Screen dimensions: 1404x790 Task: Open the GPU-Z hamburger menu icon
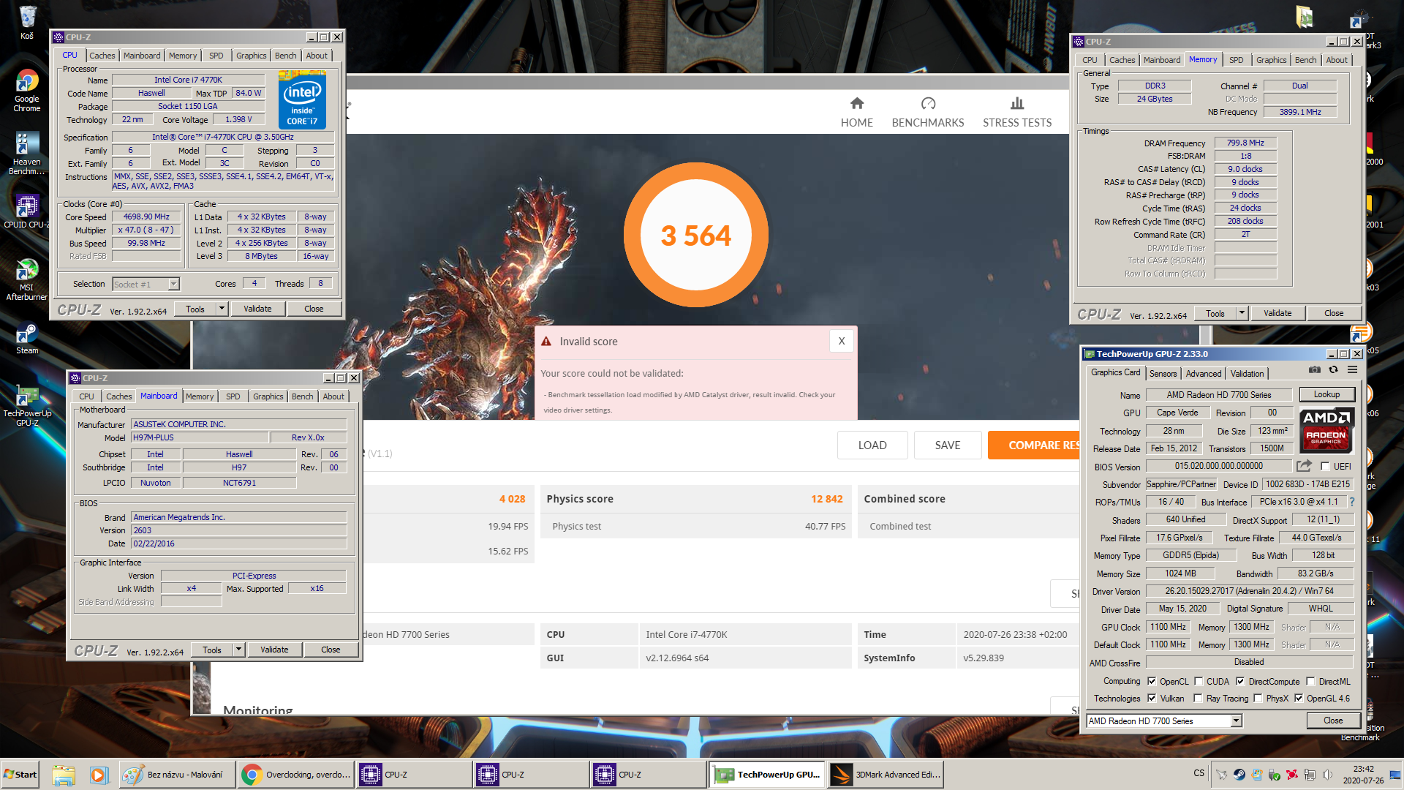pos(1352,370)
